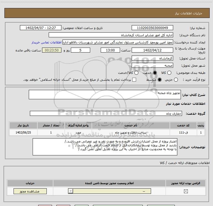Click the جزئیات column header

click(30, 183)
